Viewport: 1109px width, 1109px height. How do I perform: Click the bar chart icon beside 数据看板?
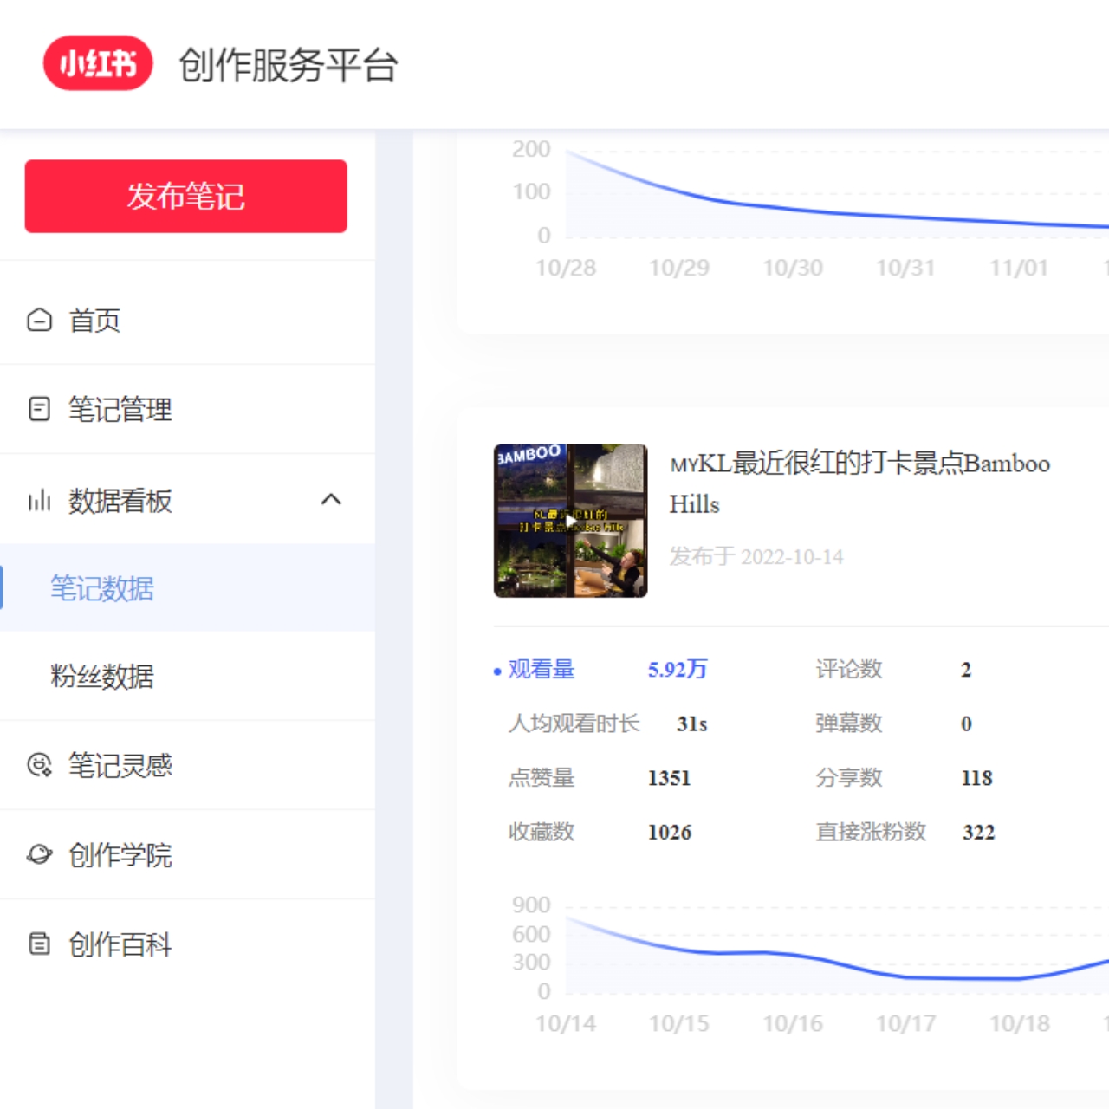40,501
